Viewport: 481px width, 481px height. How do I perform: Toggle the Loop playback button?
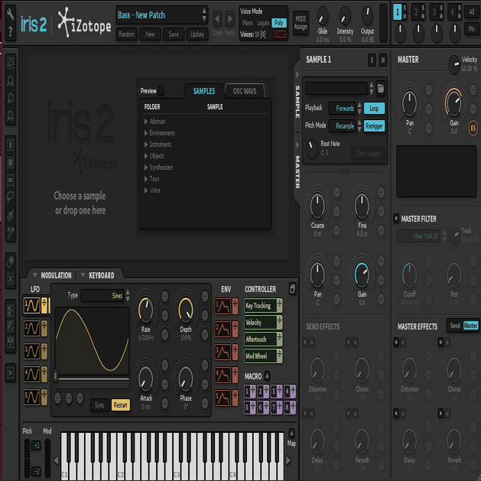click(x=374, y=109)
